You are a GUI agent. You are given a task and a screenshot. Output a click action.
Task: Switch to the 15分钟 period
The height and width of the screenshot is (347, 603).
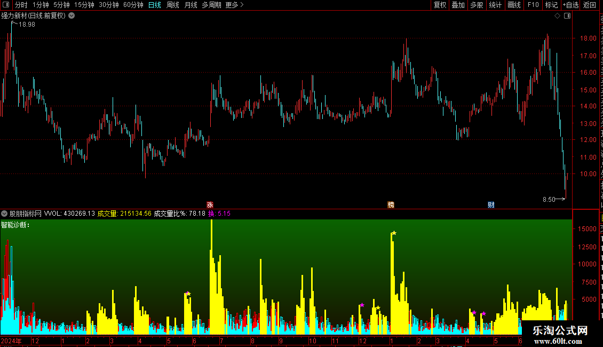(84, 5)
